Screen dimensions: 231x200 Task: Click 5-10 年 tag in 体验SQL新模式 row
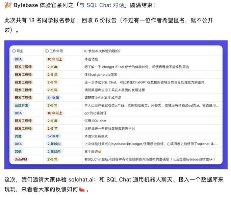53,136
